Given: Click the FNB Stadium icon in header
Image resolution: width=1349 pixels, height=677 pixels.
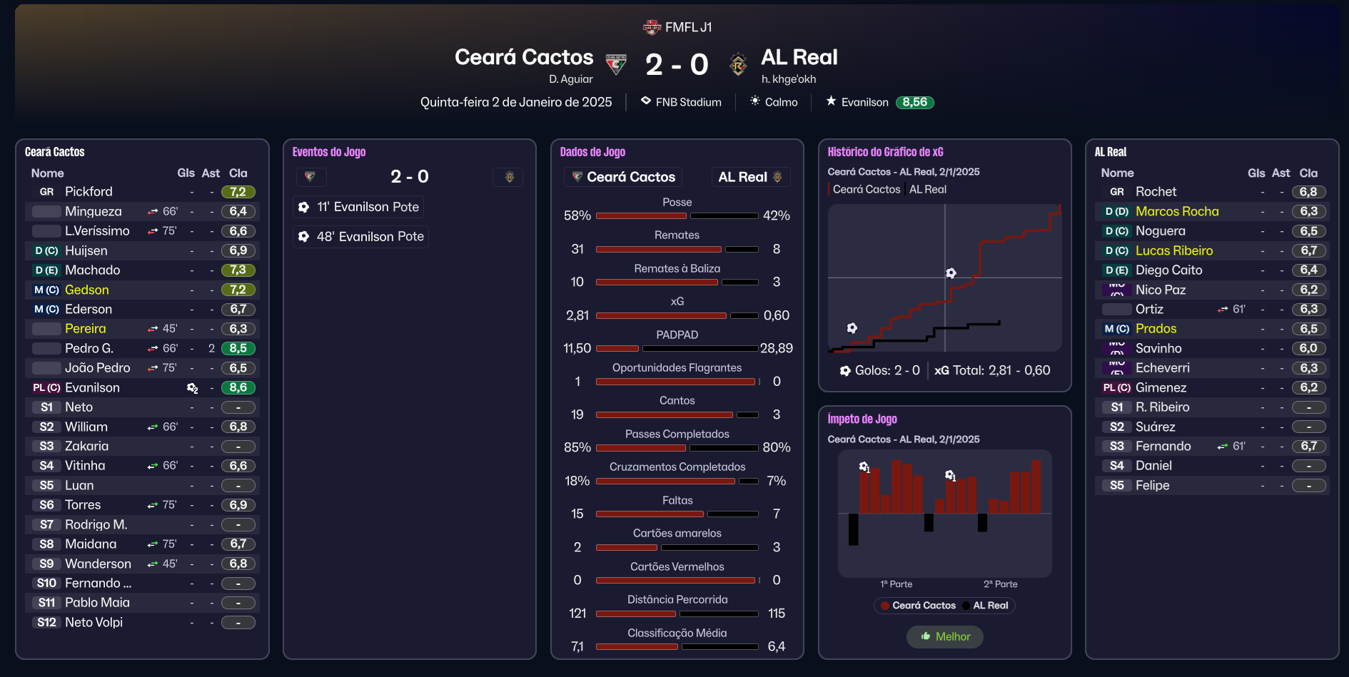Looking at the screenshot, I should coord(645,101).
